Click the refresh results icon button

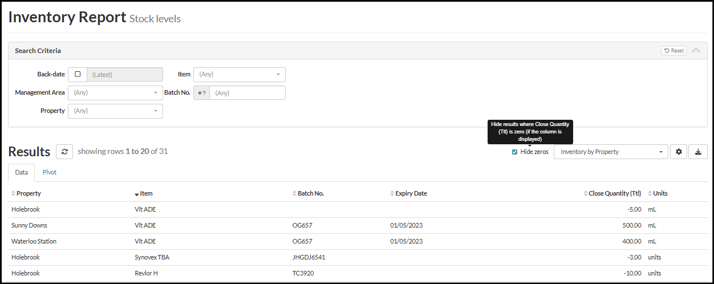[x=64, y=152]
